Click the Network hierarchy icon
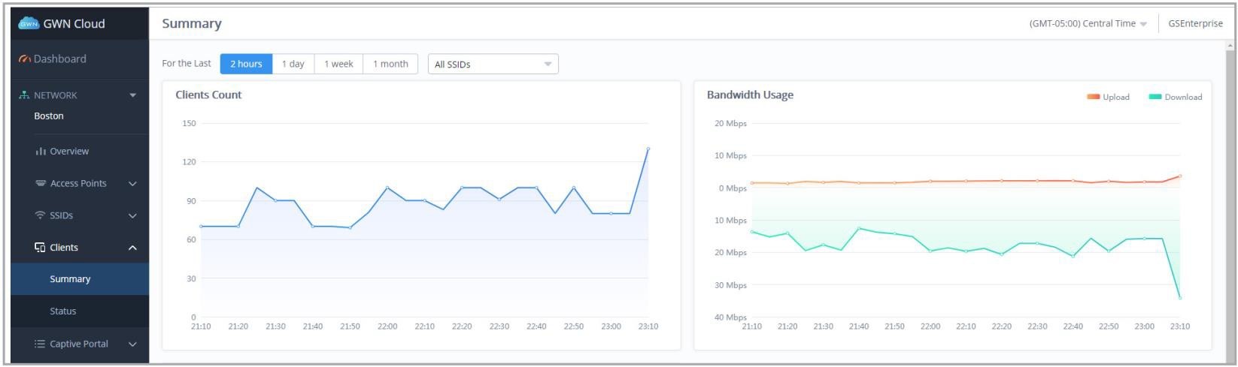Image resolution: width=1238 pixels, height=367 pixels. [24, 95]
